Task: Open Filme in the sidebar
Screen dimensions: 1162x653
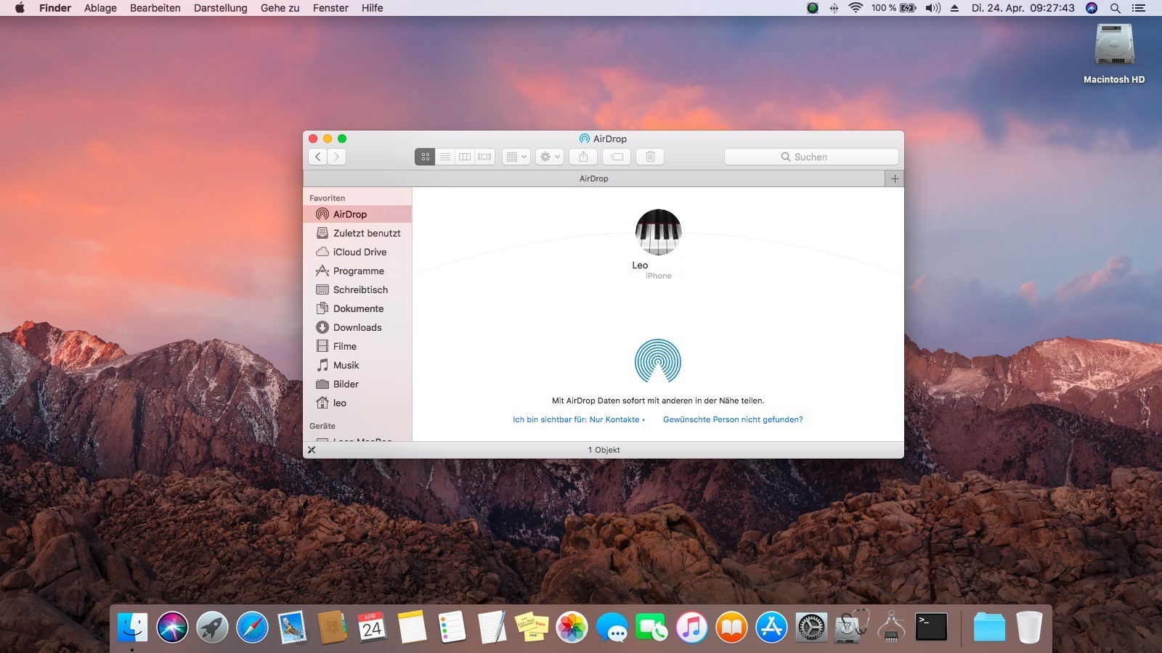Action: (357, 346)
